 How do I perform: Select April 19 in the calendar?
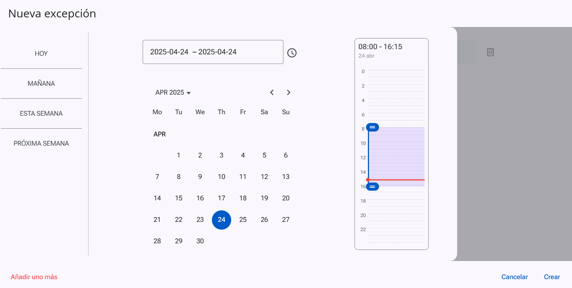tap(264, 198)
